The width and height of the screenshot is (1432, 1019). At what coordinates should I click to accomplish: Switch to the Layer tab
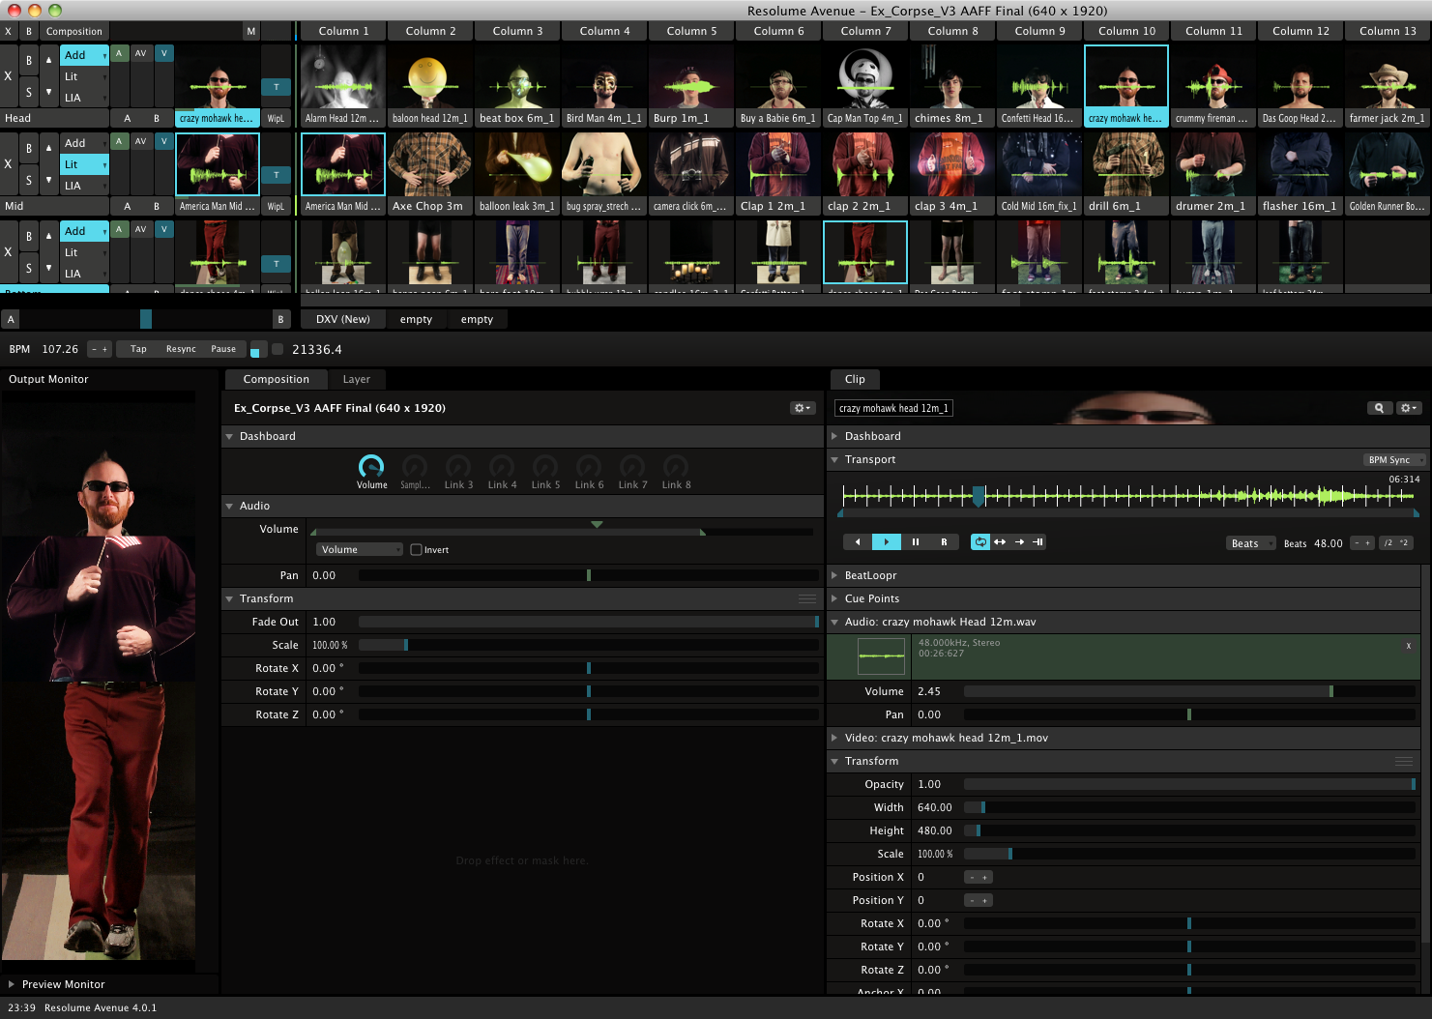pos(356,379)
